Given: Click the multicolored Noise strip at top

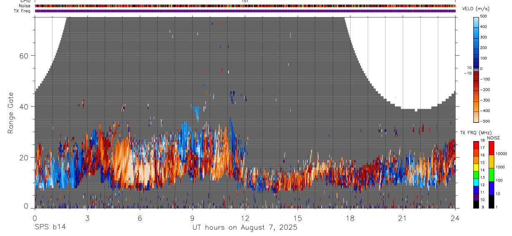Looking at the screenshot, I should pos(245,6).
